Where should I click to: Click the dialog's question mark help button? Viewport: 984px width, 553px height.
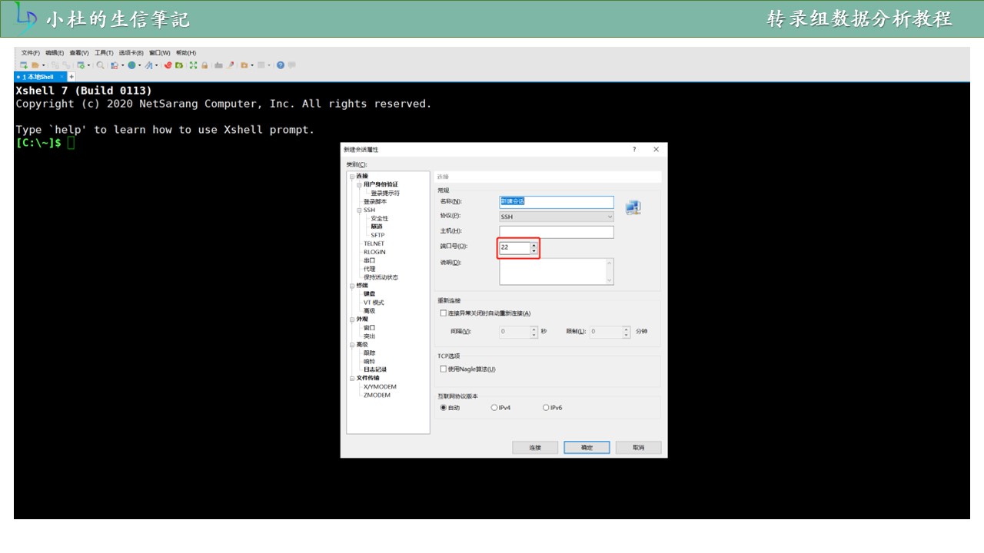click(x=634, y=149)
